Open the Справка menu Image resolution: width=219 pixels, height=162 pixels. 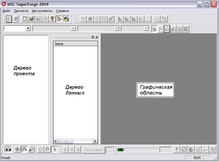62,11
